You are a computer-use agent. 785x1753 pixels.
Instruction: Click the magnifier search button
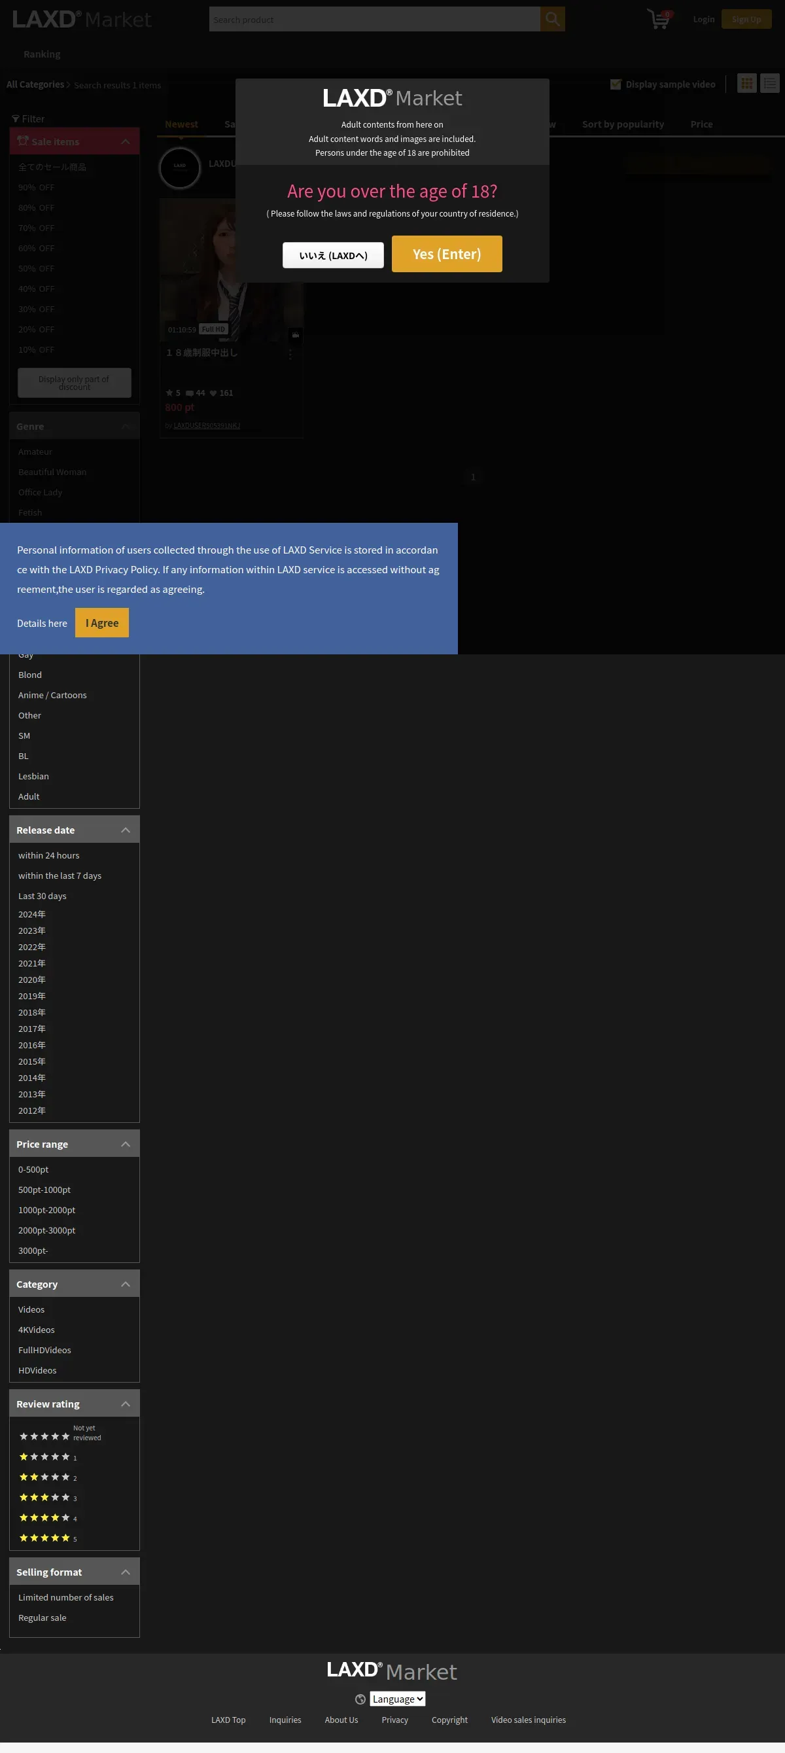(x=552, y=19)
